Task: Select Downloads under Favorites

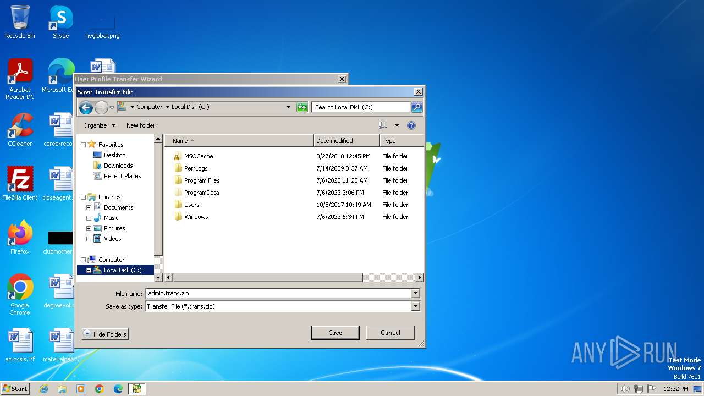Action: 118,166
